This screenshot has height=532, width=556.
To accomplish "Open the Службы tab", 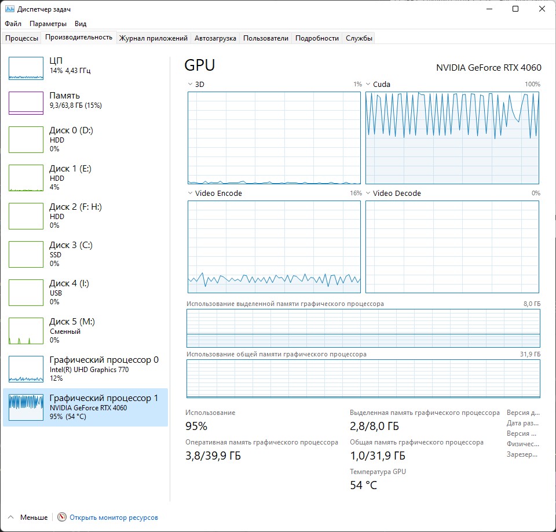I will (359, 38).
